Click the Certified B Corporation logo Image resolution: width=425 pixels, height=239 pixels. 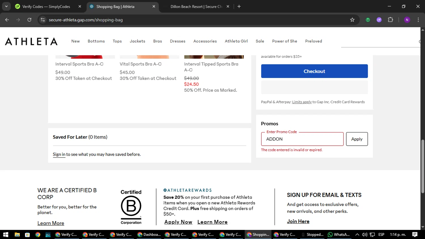(131, 207)
